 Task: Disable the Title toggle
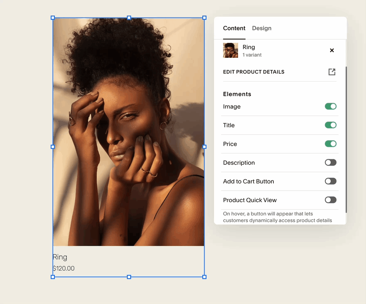[331, 125]
